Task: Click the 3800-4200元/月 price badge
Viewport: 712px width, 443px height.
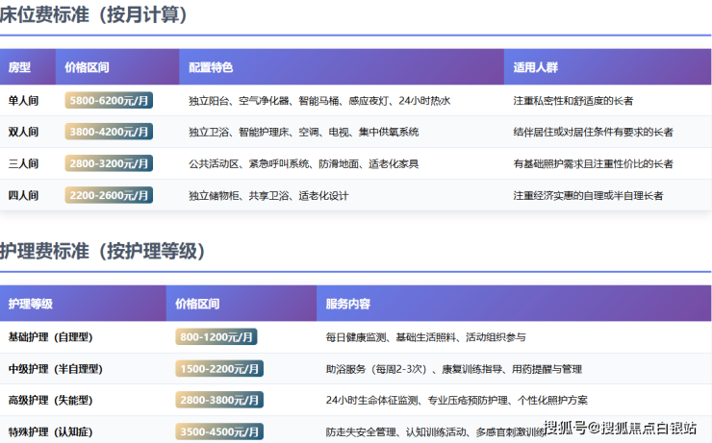Action: [109, 132]
